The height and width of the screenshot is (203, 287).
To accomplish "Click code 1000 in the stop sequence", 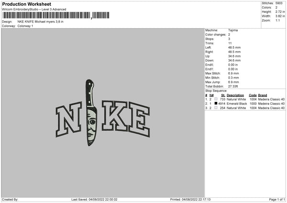I will [253, 104].
